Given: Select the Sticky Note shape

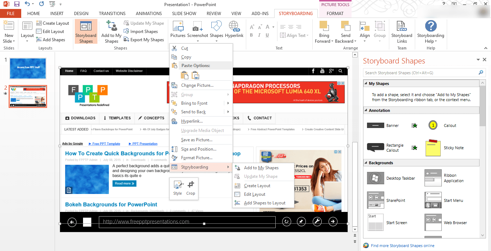Looking at the screenshot, I should [444, 148].
